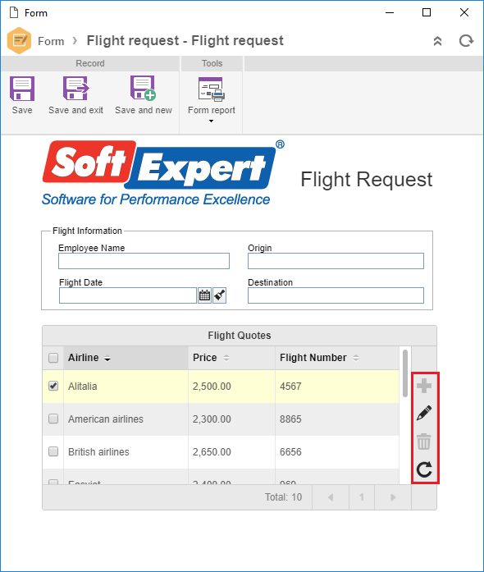Open the Flight Date calendar picker
The height and width of the screenshot is (572, 484).
(204, 295)
